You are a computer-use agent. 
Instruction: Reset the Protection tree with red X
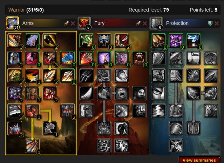tap(217, 23)
